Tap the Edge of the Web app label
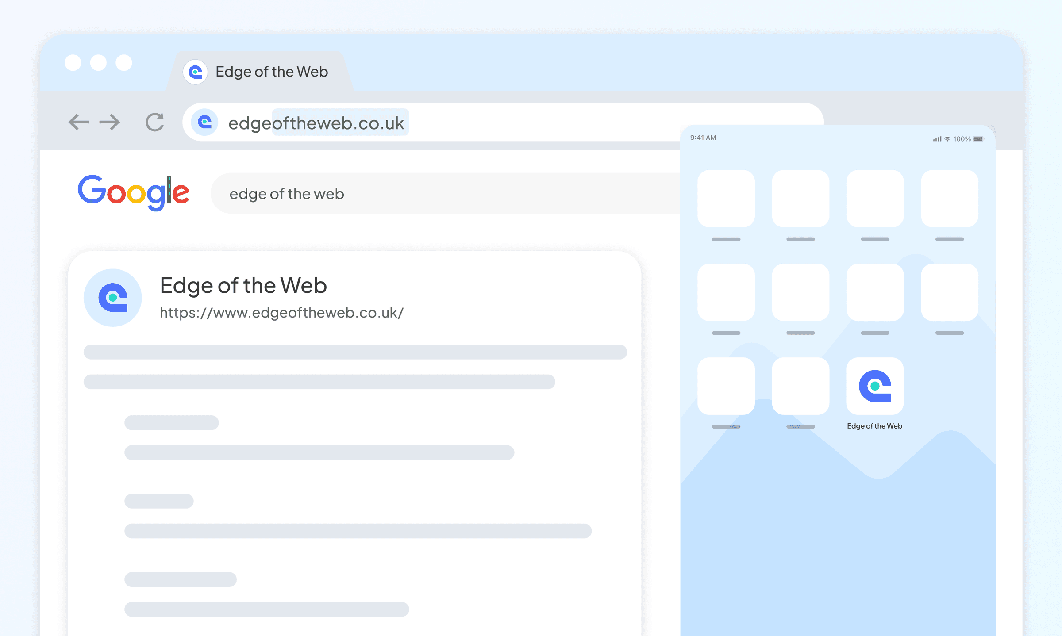1062x636 pixels. point(874,426)
